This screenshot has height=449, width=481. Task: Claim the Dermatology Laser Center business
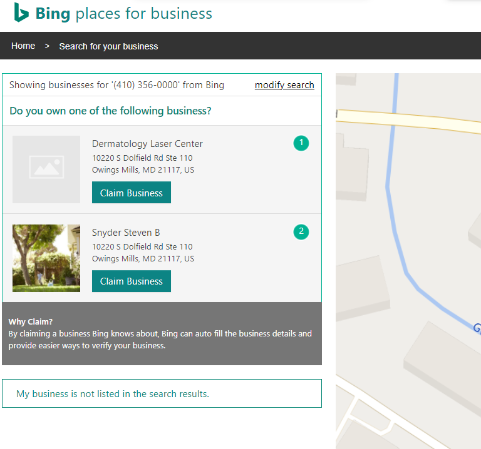[132, 193]
